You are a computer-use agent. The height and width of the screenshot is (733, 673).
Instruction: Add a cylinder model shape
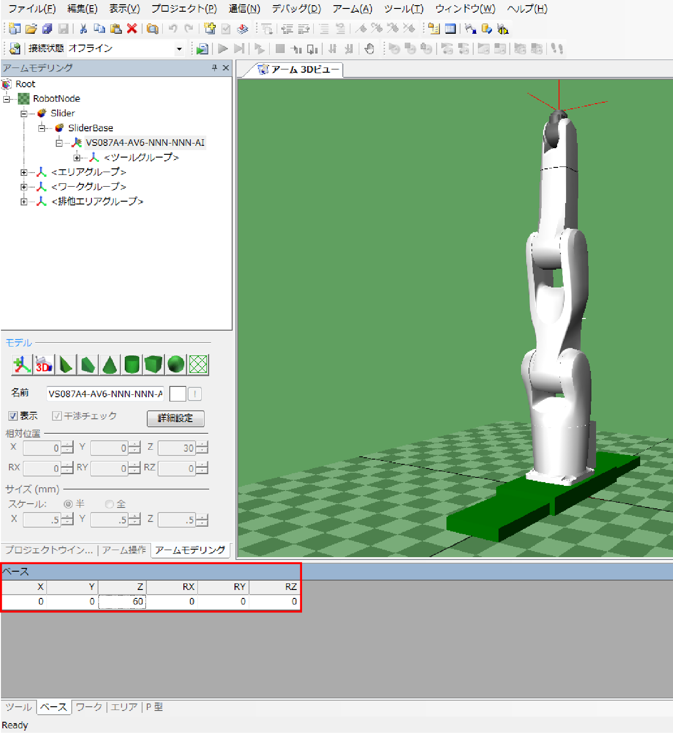point(132,365)
